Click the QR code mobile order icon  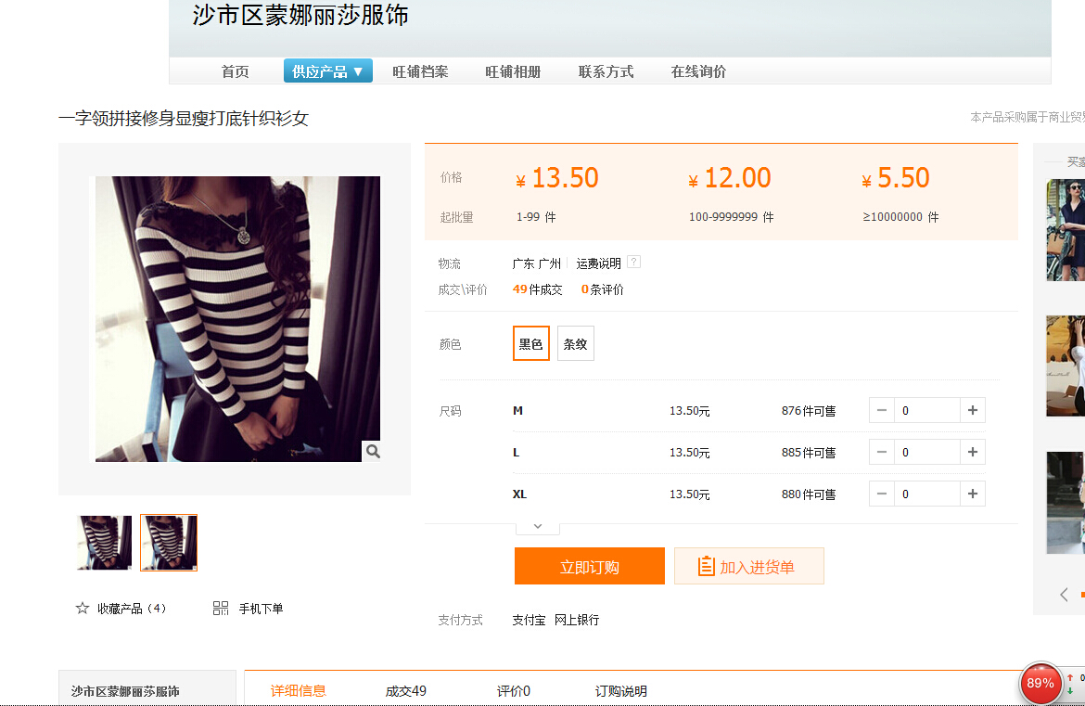221,609
